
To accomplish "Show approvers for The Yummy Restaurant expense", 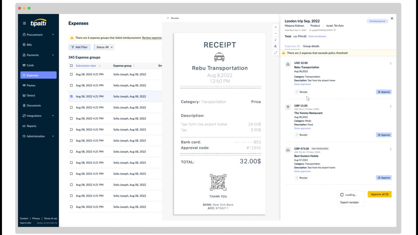I will click(x=302, y=128).
